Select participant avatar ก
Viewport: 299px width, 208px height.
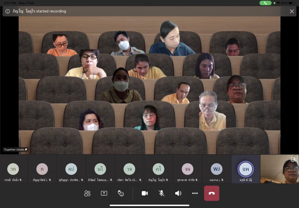pos(42,169)
